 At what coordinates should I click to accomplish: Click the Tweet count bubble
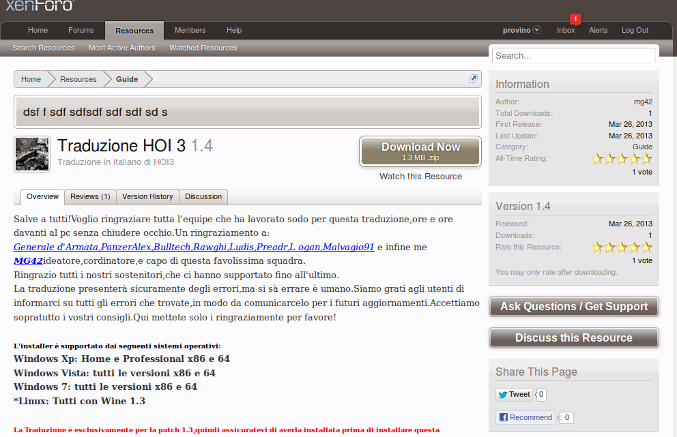541,394
